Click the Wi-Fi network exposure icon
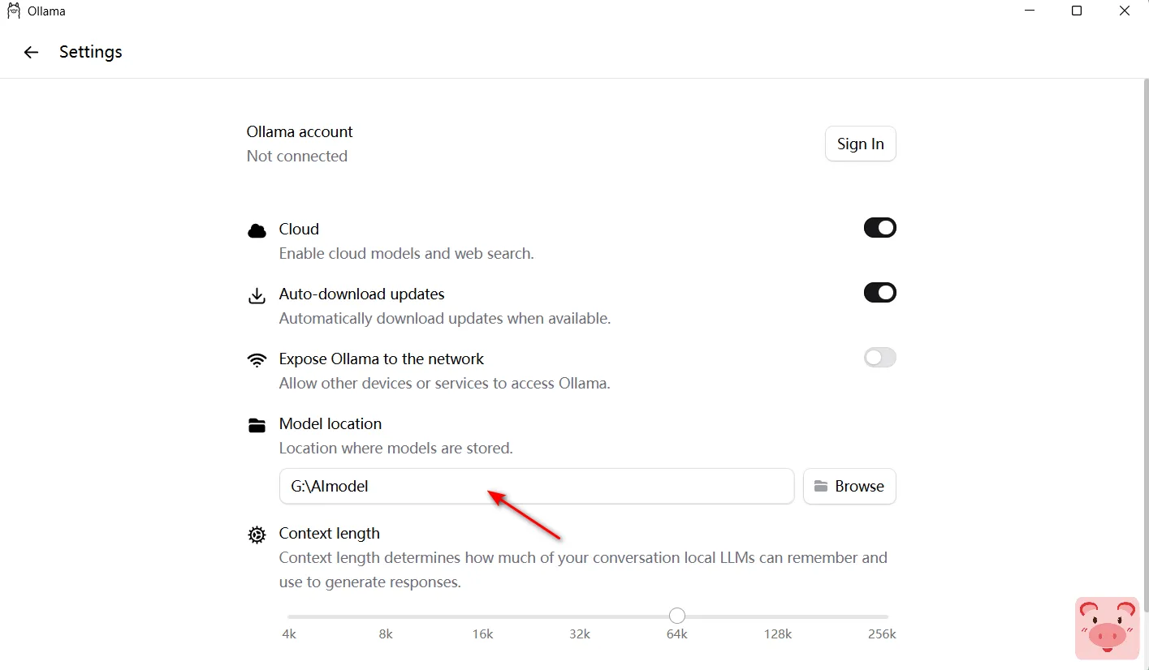The height and width of the screenshot is (670, 1149). click(x=257, y=360)
